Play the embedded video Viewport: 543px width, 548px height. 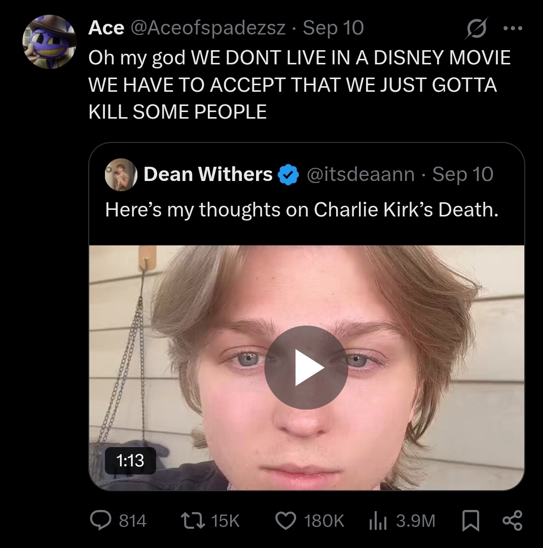point(306,368)
